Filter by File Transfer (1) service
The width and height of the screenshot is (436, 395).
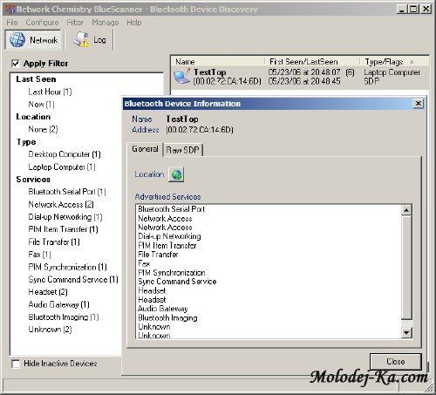pos(54,242)
